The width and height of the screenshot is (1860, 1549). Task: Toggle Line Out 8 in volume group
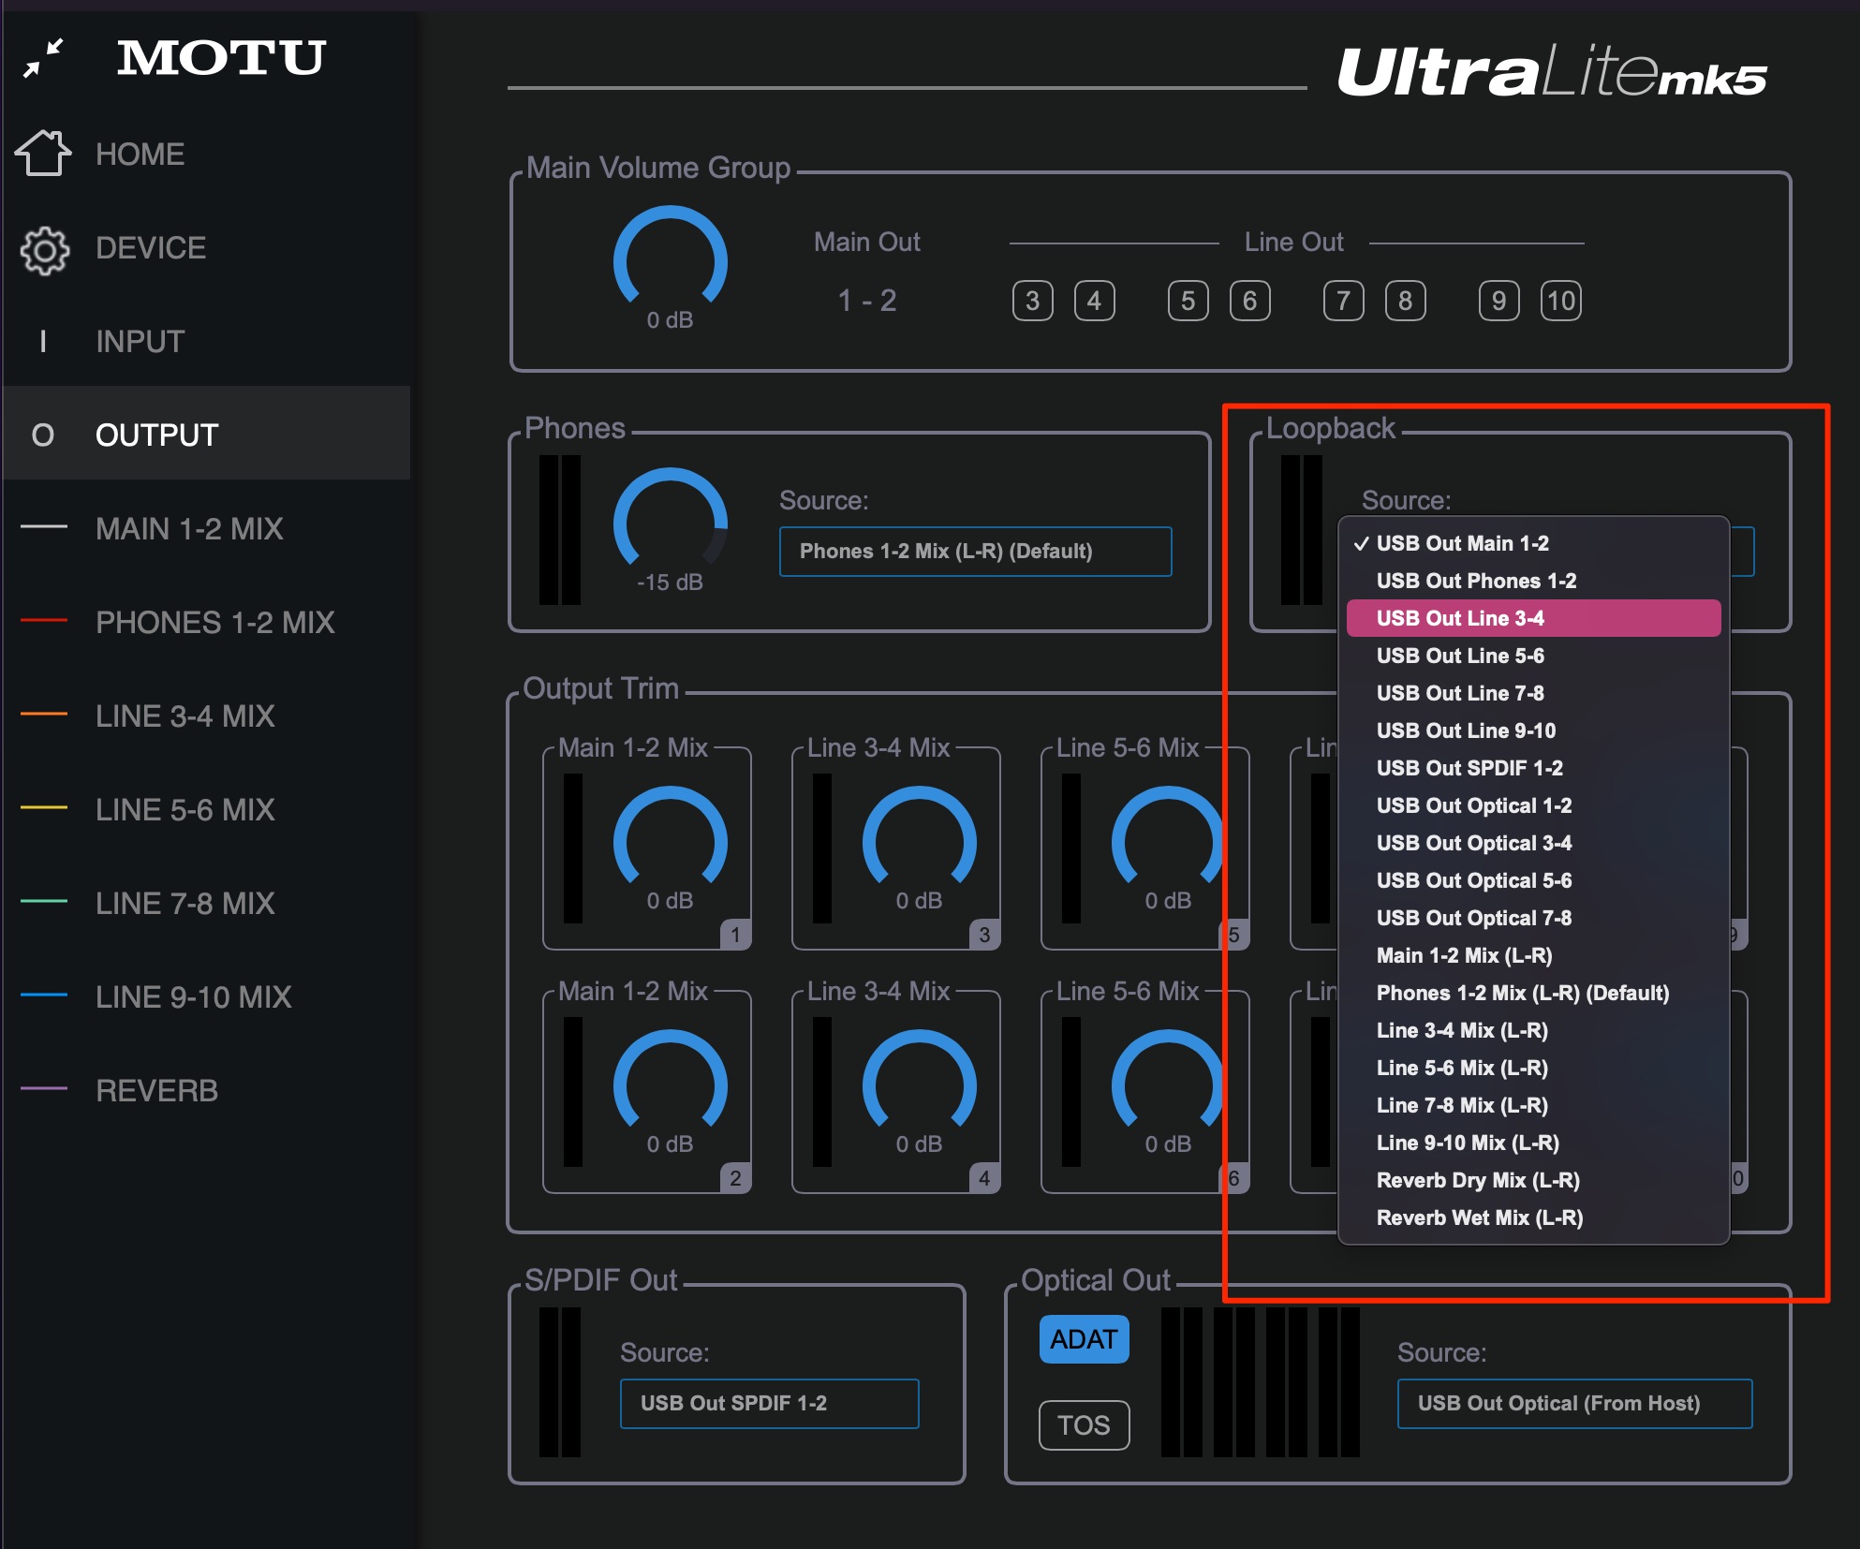tap(1406, 301)
